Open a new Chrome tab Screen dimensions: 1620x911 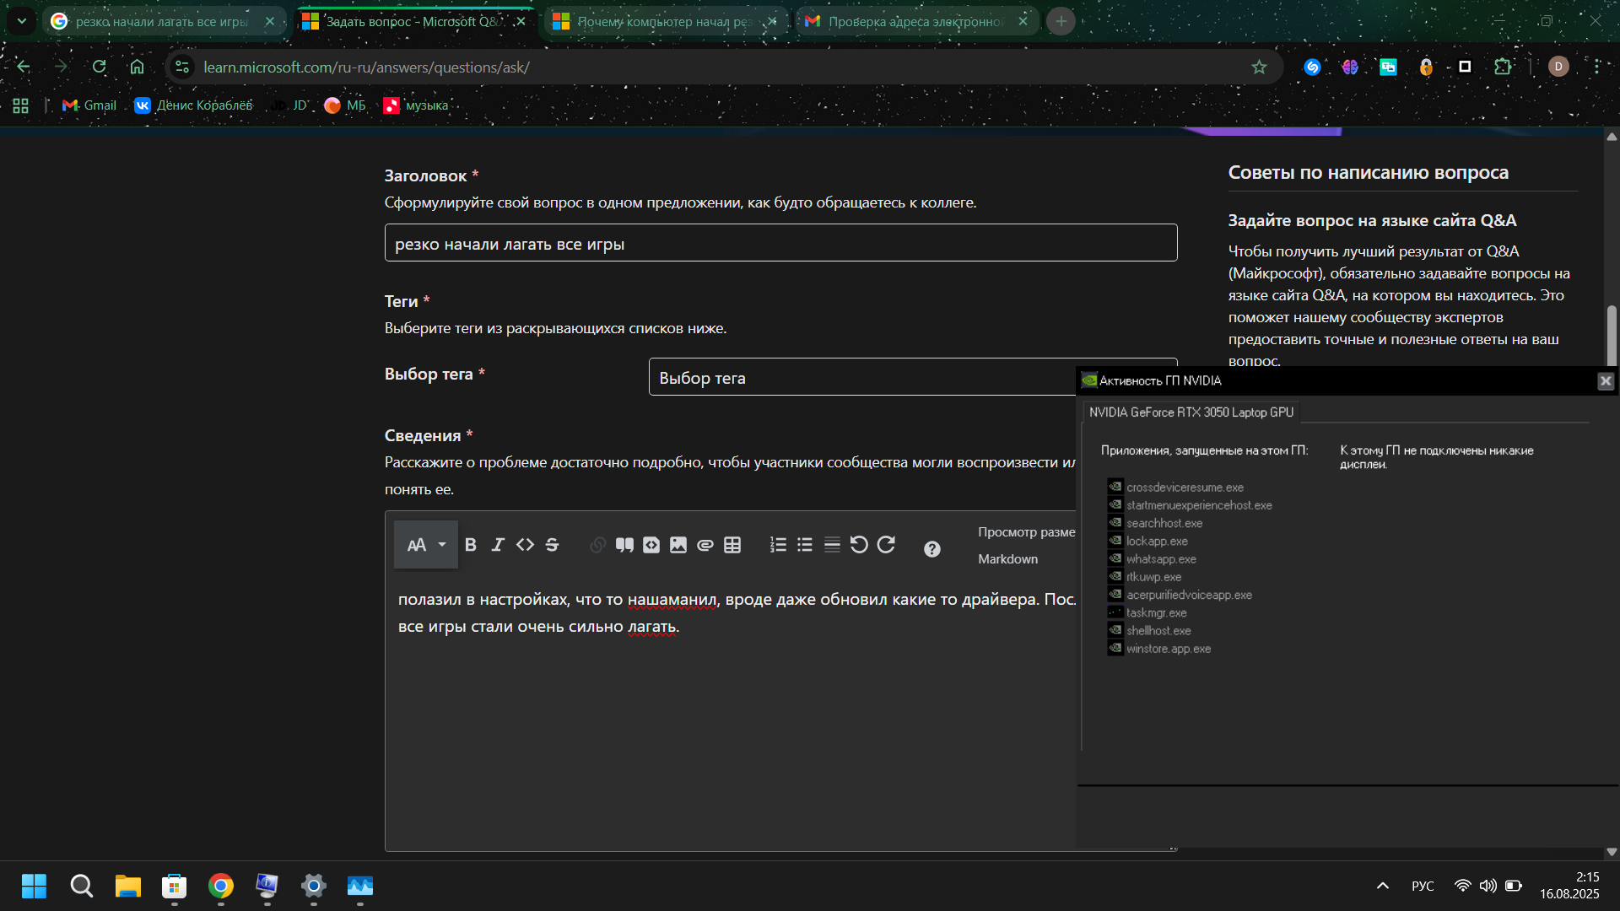point(1061,21)
